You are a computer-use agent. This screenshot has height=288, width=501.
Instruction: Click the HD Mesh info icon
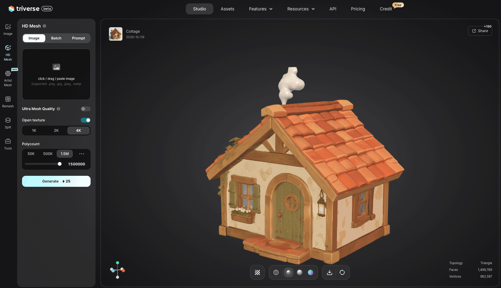click(x=44, y=26)
